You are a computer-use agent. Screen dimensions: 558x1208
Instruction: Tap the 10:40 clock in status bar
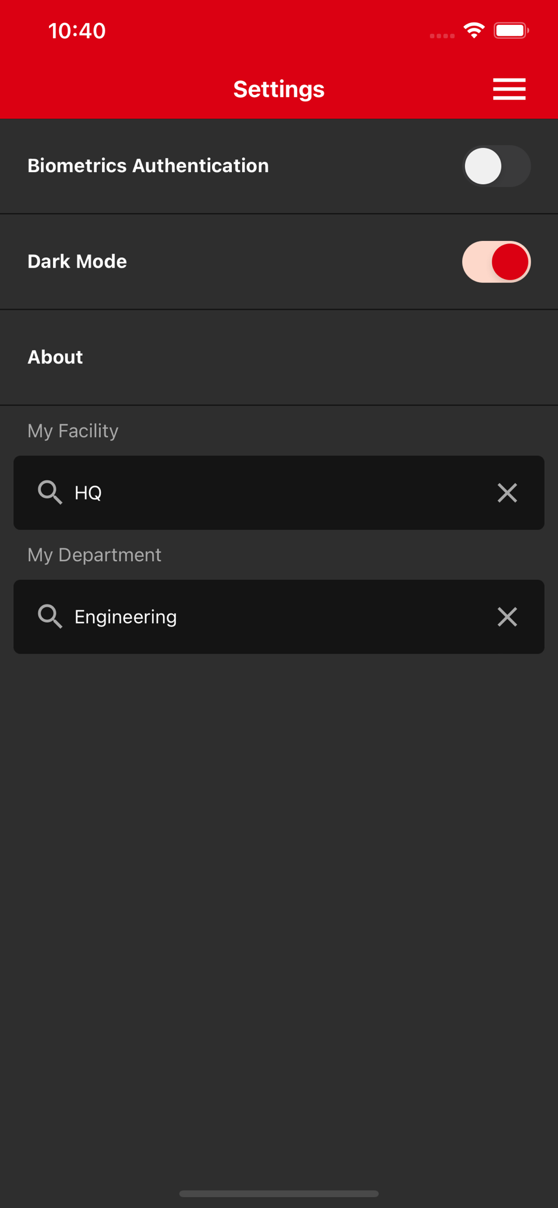[77, 31]
